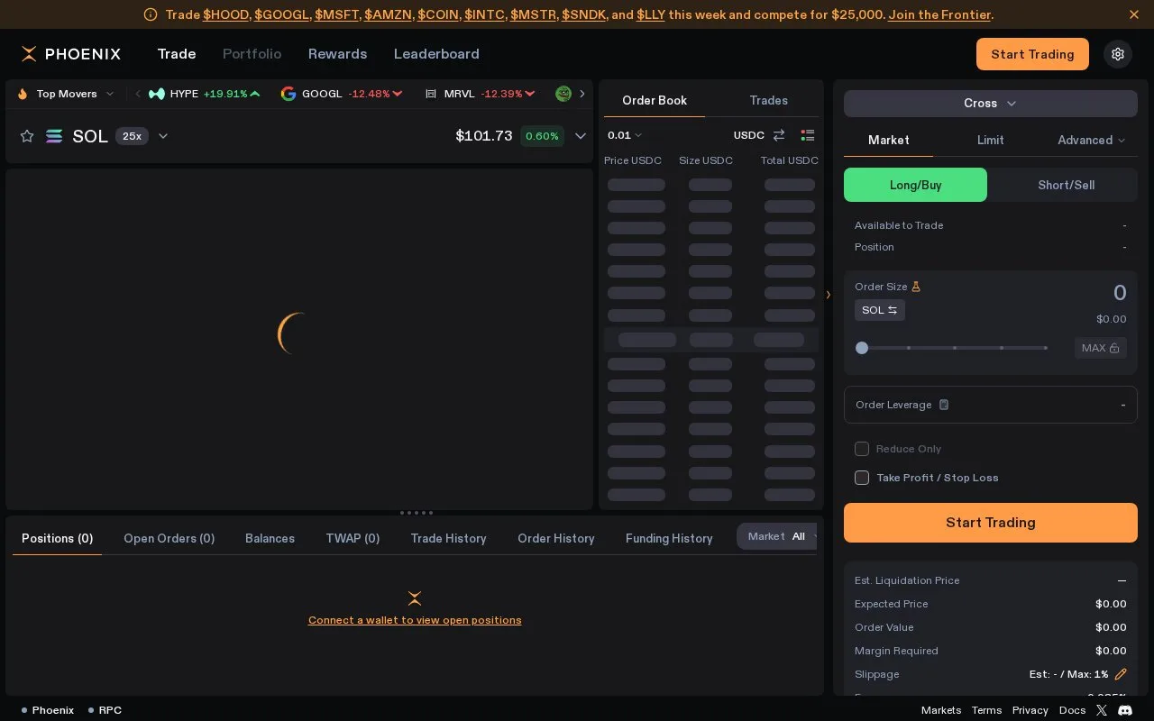Open the Join the Frontier link
1154x721 pixels.
tap(939, 14)
